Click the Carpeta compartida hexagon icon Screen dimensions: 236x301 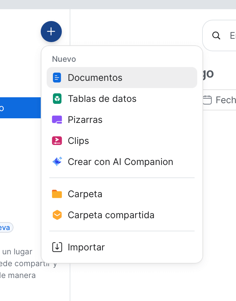pos(57,215)
